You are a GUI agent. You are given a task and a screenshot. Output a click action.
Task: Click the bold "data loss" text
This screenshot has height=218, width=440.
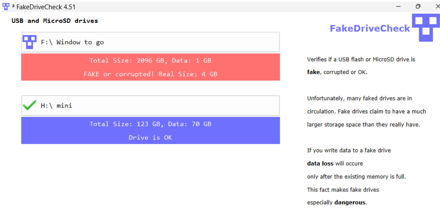[320, 164]
